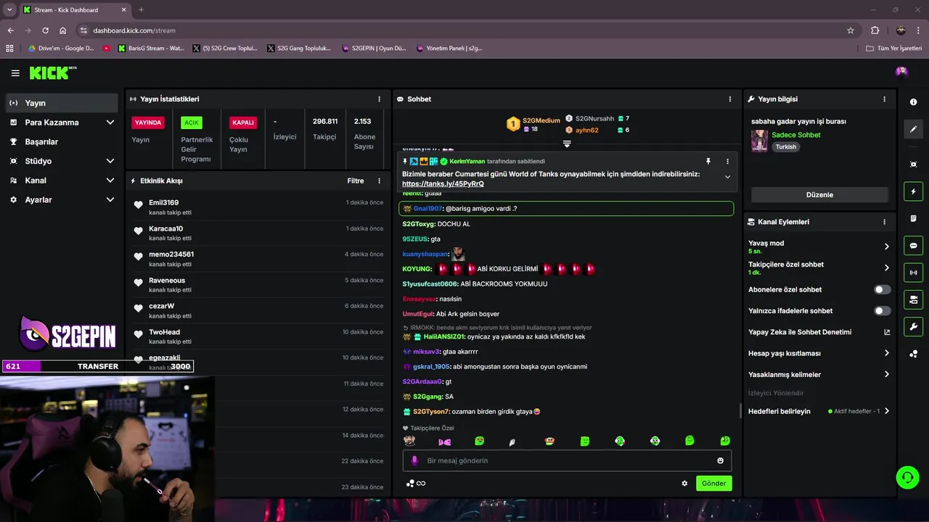Open the tanks.ly link in pinned message
This screenshot has width=929, height=522.
coord(443,183)
